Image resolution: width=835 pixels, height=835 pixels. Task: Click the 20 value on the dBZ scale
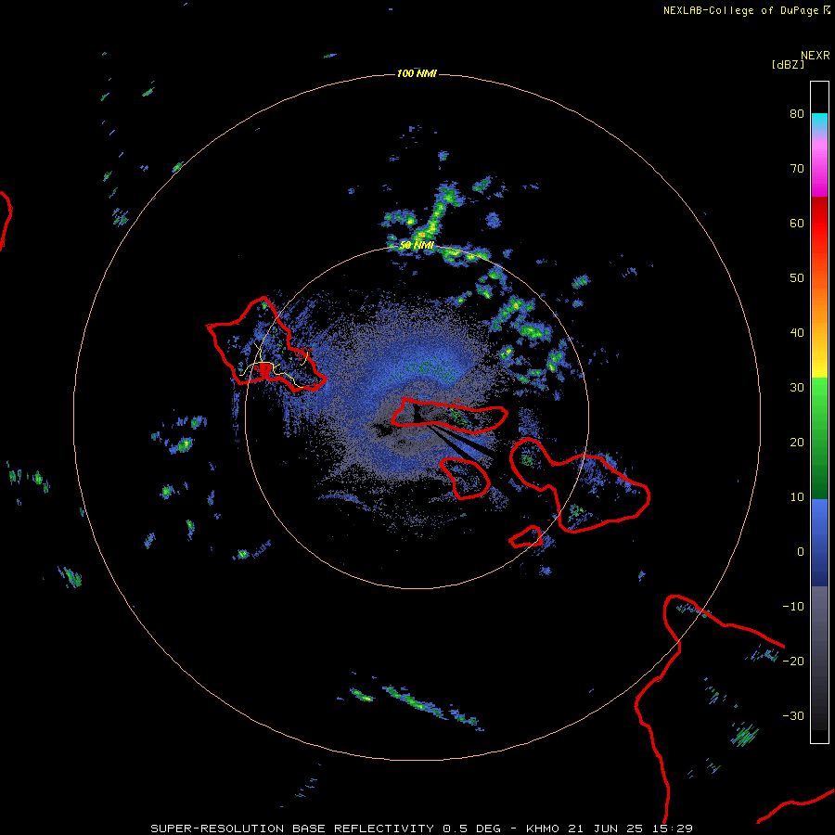coord(797,443)
